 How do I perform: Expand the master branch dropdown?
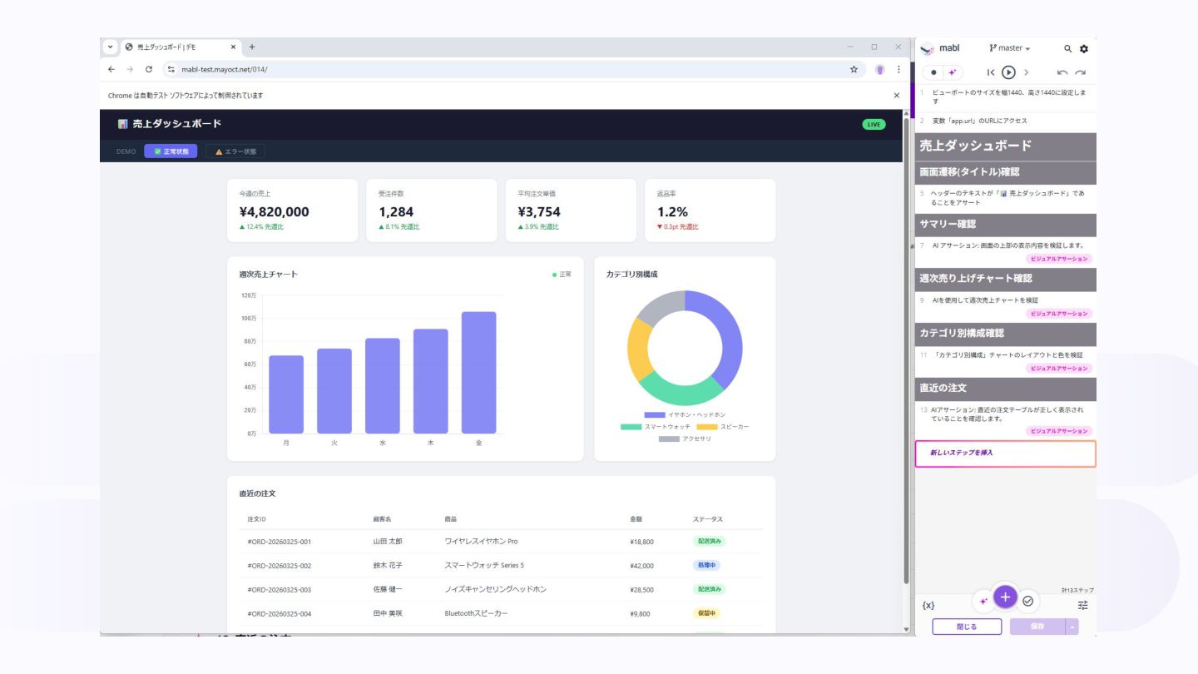(1010, 48)
